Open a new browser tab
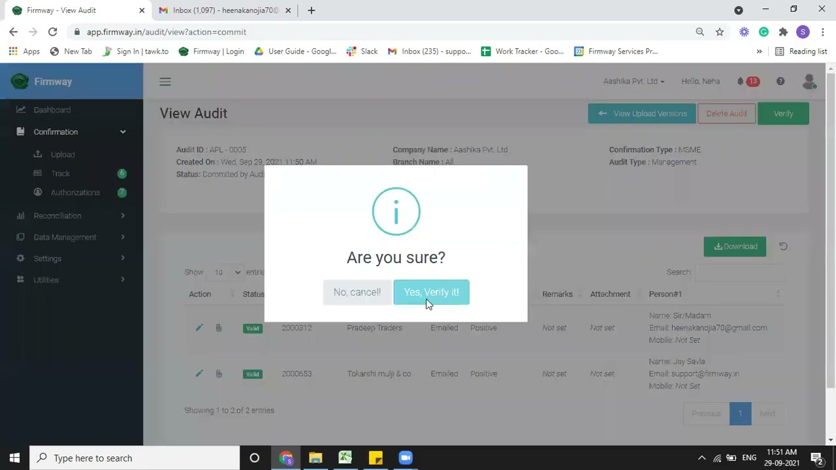 coord(312,10)
